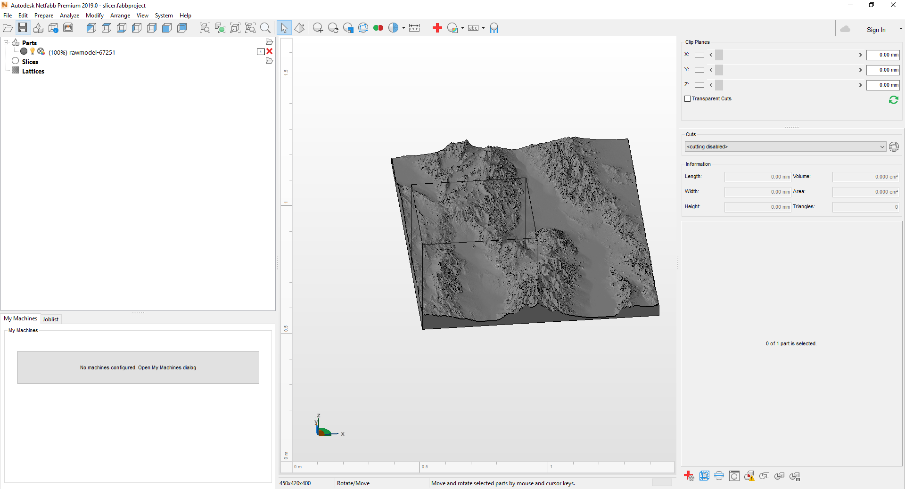This screenshot has width=905, height=489.
Task: Open the part color dropdown arrow
Action: coord(462,28)
